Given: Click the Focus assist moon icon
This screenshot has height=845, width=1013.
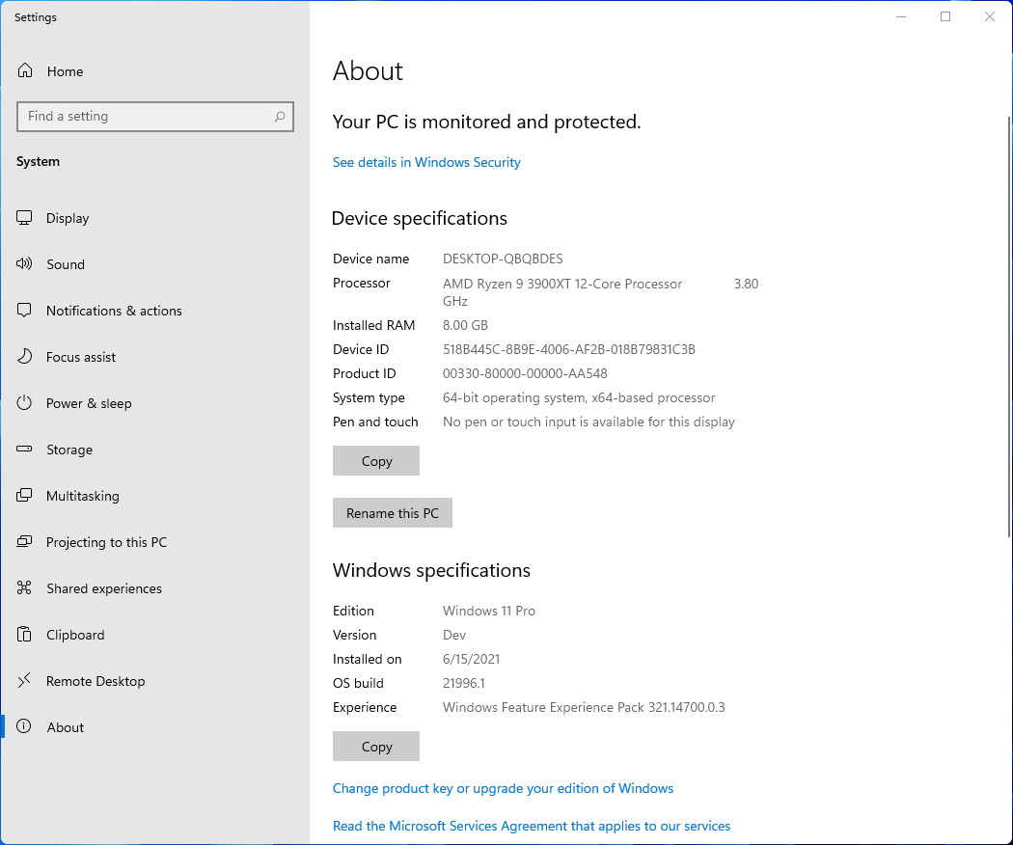Looking at the screenshot, I should (24, 357).
